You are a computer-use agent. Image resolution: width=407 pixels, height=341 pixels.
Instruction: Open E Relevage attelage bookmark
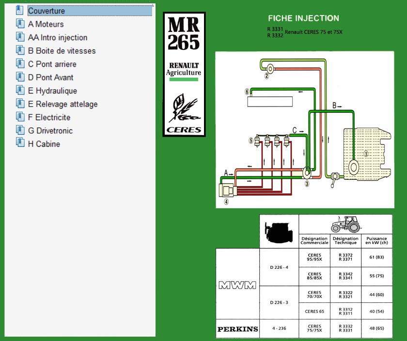coord(63,104)
